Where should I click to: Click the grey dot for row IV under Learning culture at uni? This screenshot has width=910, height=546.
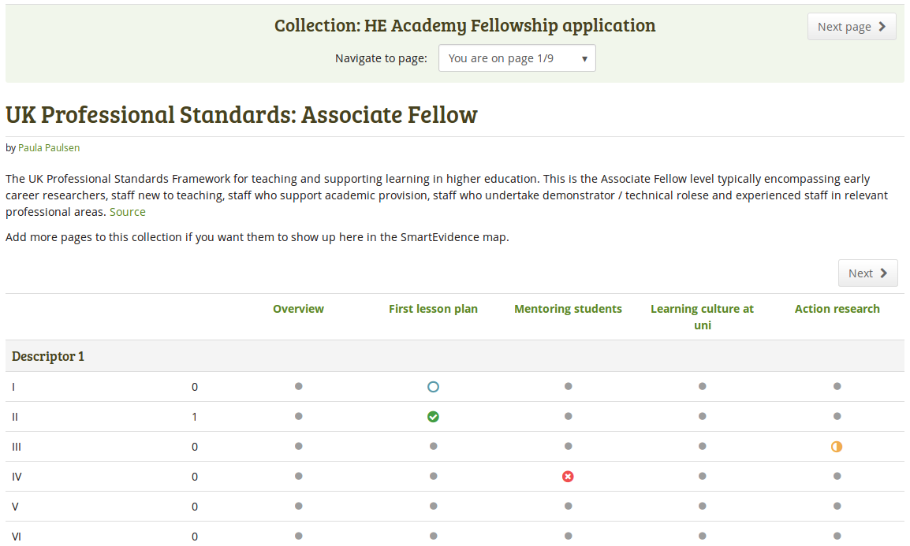[x=703, y=476]
